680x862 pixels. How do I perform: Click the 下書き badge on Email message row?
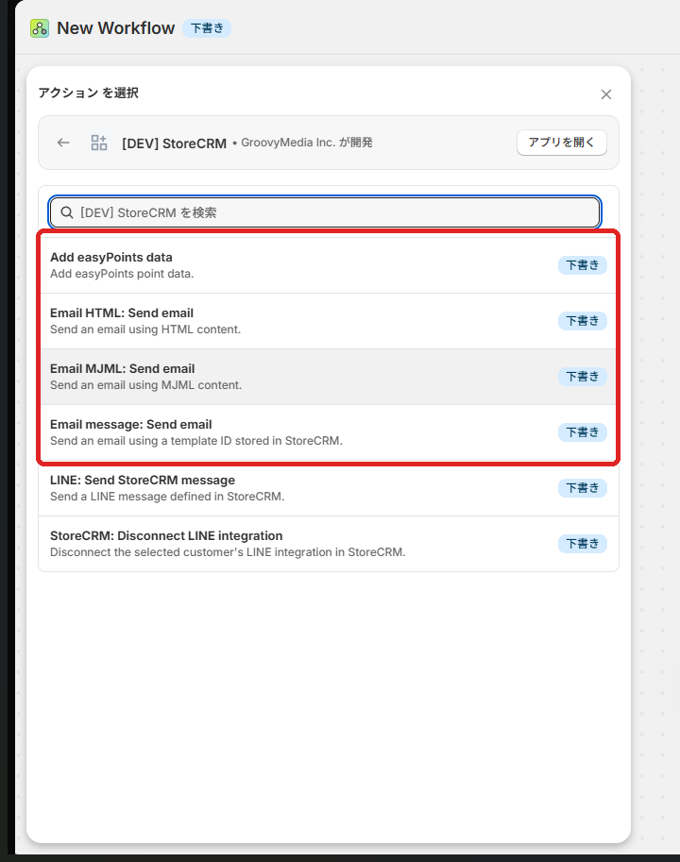coord(583,432)
